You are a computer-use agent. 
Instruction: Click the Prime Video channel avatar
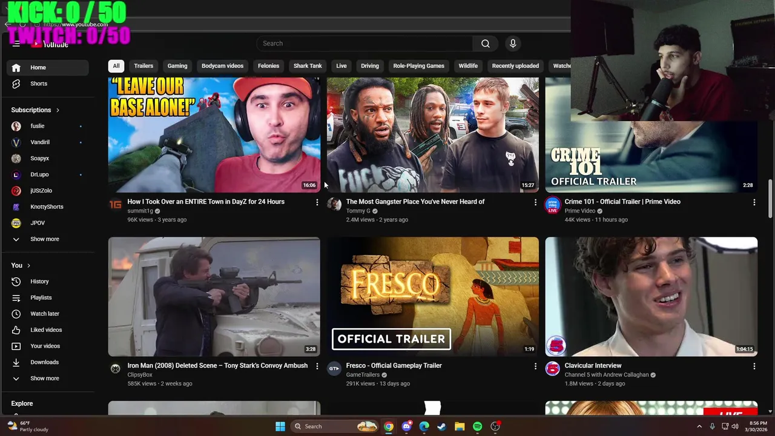coord(552,205)
